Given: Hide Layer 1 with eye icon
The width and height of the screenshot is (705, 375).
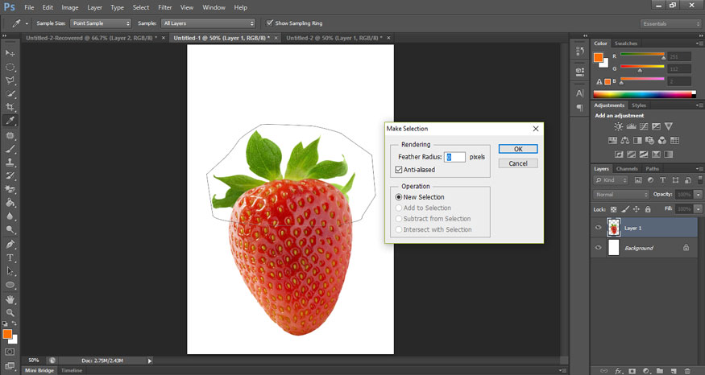Looking at the screenshot, I should tap(598, 228).
